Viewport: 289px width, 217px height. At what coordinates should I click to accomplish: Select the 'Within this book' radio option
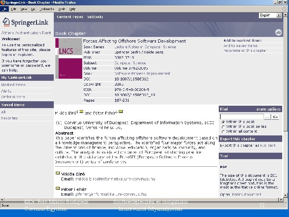click(224, 122)
